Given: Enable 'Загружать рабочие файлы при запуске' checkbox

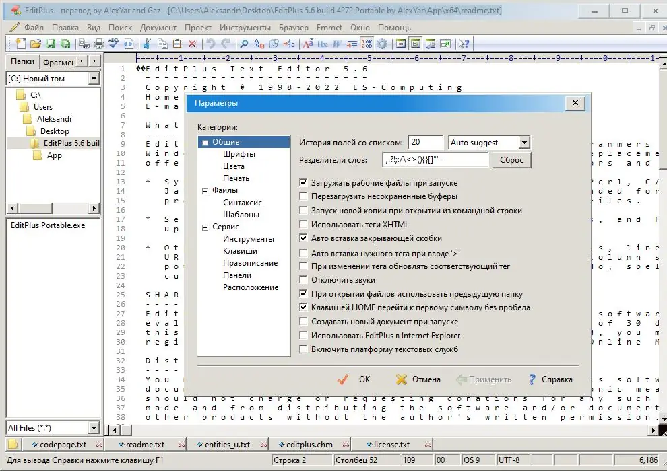Looking at the screenshot, I should (x=303, y=183).
